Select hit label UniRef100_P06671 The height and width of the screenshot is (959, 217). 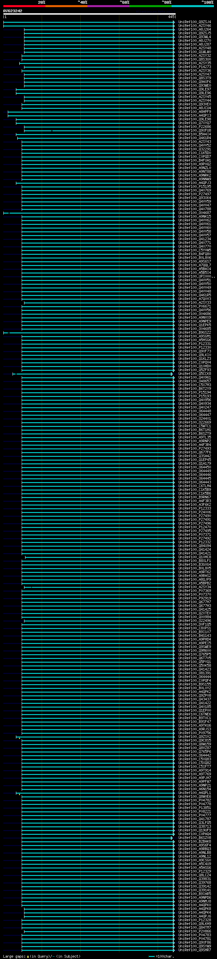point(195,307)
